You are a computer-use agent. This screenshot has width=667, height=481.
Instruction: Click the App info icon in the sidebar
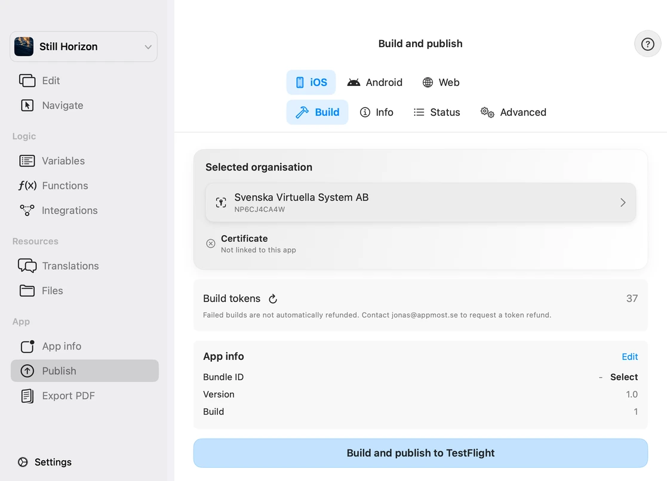(27, 346)
